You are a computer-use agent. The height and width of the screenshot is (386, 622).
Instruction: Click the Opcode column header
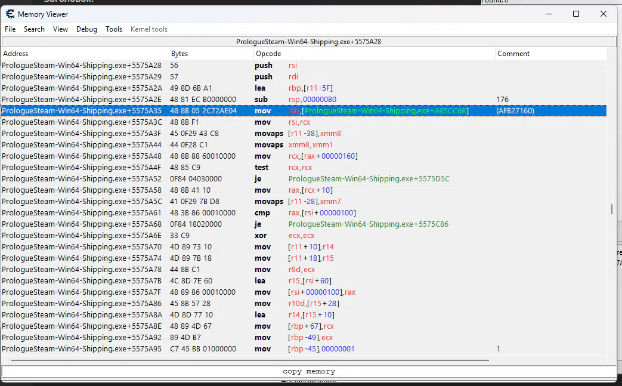tap(374, 54)
